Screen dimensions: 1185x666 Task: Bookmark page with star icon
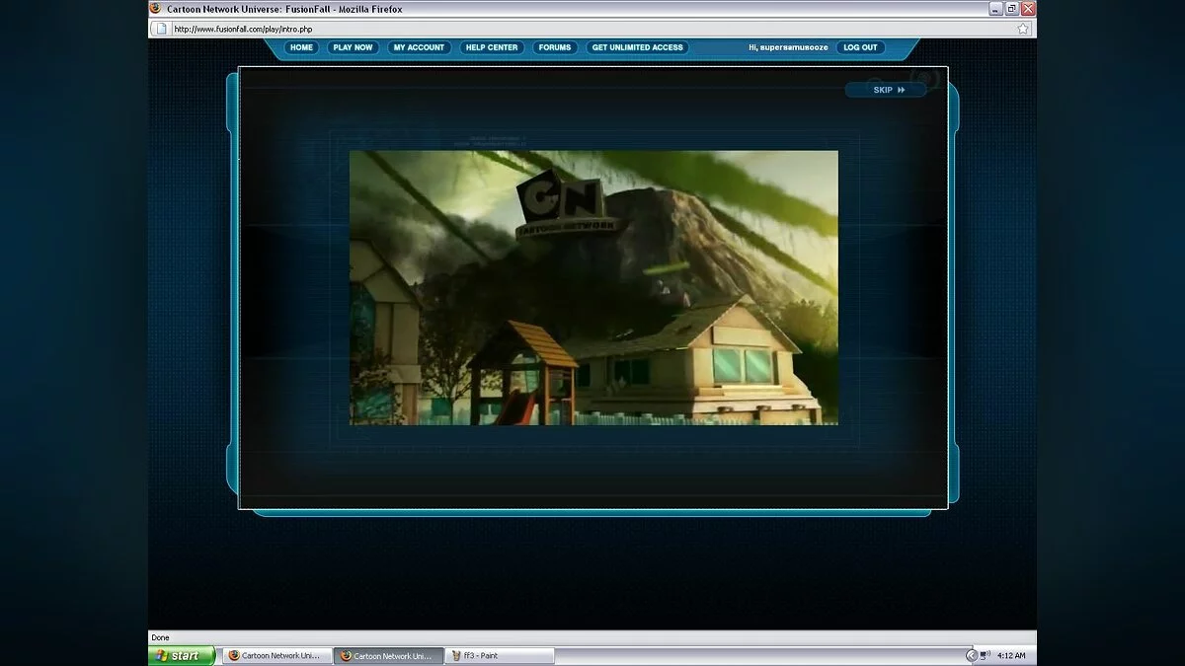pos(1023,29)
